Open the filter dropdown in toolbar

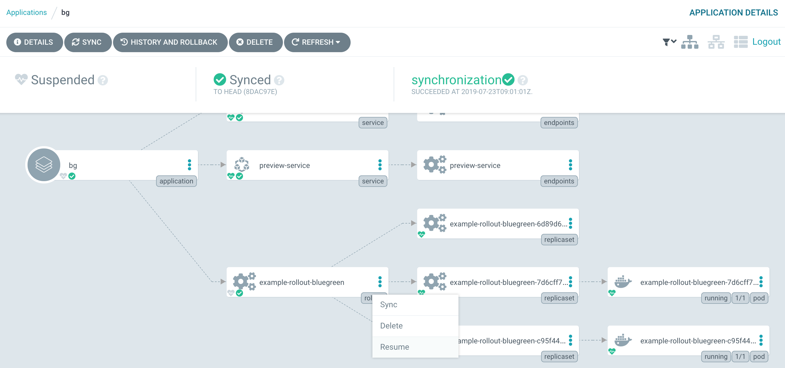(669, 42)
